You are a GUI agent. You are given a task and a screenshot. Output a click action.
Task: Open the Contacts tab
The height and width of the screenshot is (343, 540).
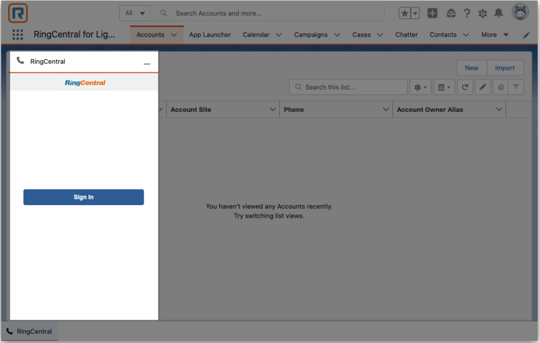(443, 35)
